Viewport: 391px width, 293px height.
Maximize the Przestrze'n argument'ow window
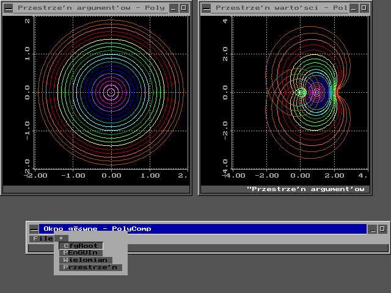pos(183,8)
